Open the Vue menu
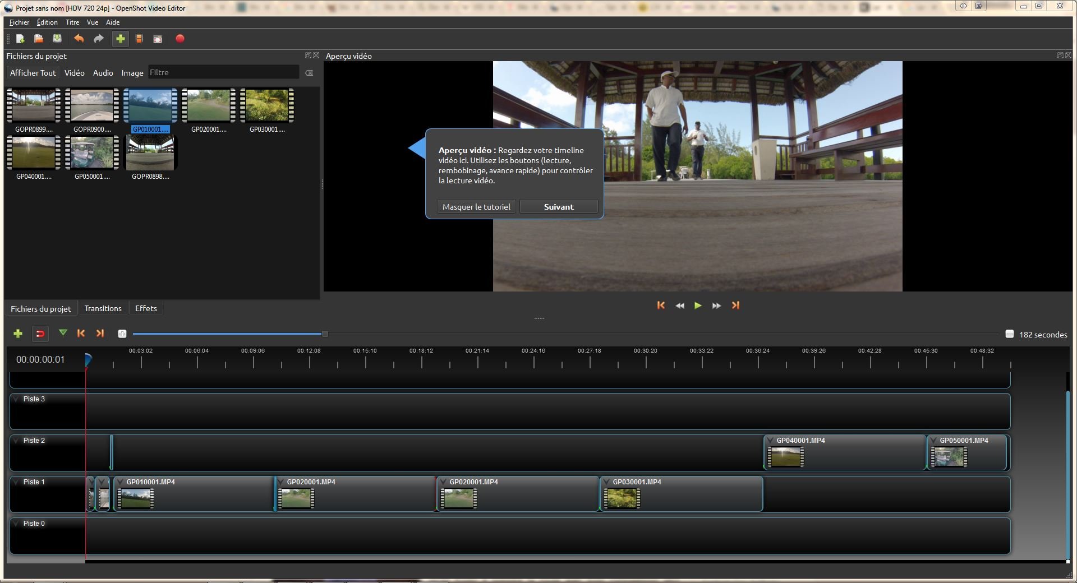The image size is (1077, 583). (93, 22)
